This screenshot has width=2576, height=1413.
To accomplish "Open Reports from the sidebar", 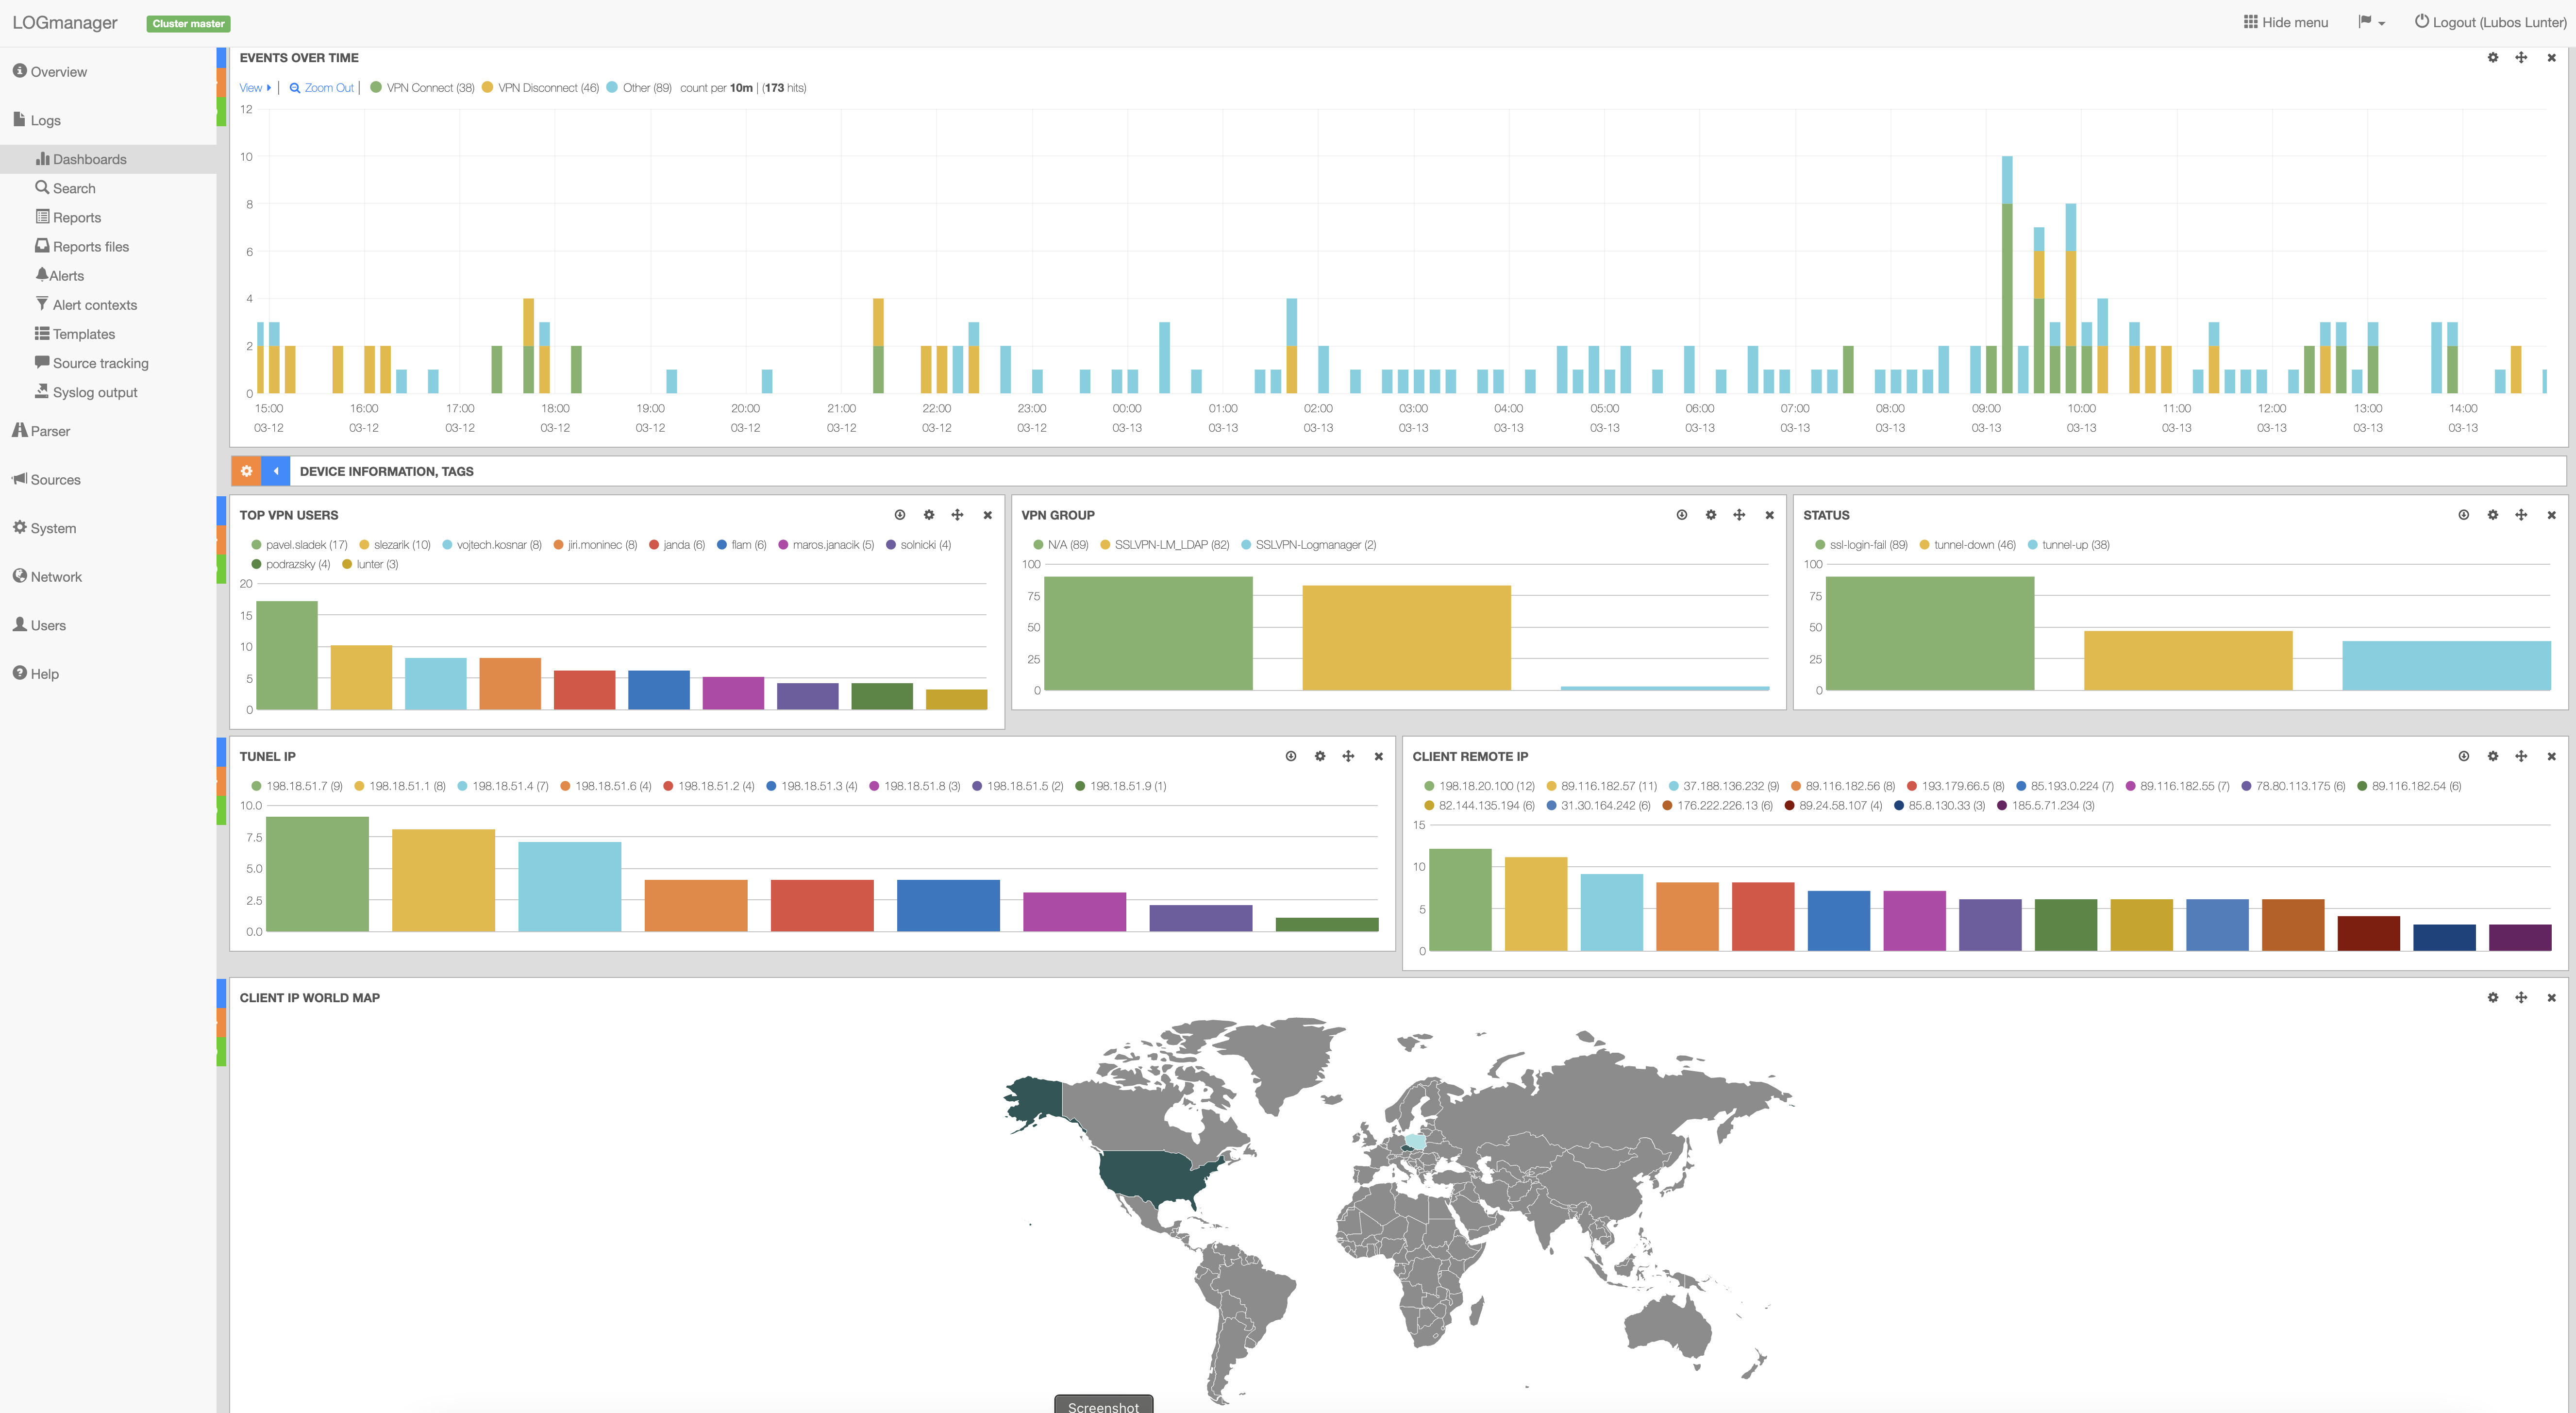I will pos(77,217).
